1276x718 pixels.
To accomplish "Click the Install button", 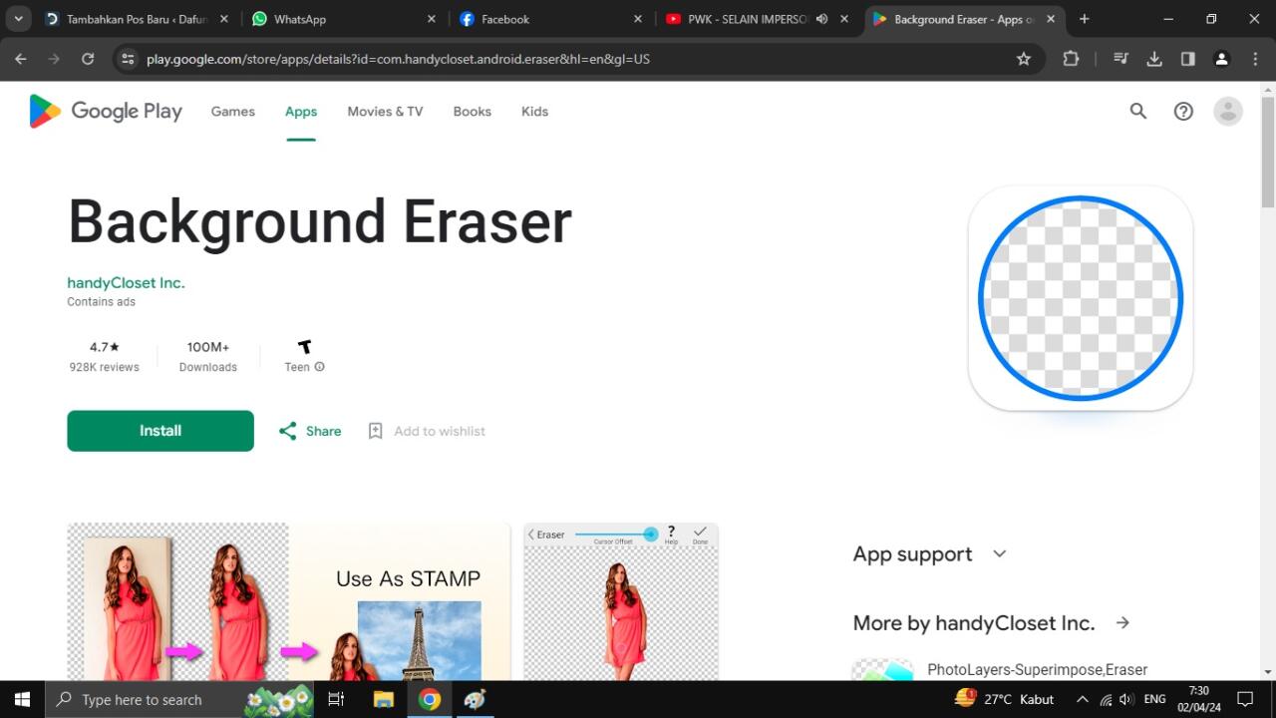I will click(159, 431).
